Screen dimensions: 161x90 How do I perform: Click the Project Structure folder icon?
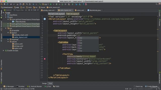tap(76, 4)
